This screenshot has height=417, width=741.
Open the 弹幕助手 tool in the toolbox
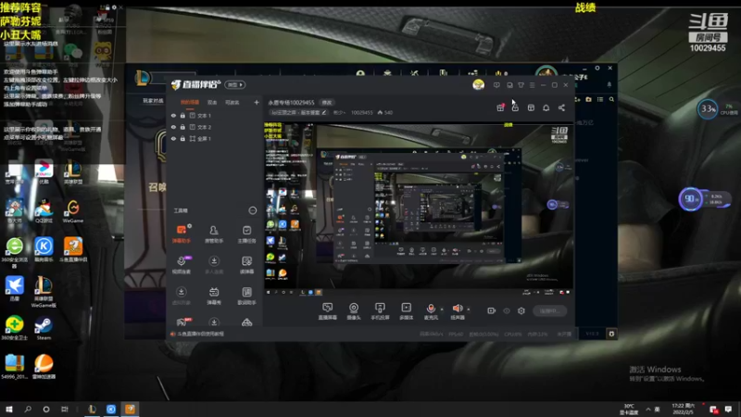(x=182, y=234)
